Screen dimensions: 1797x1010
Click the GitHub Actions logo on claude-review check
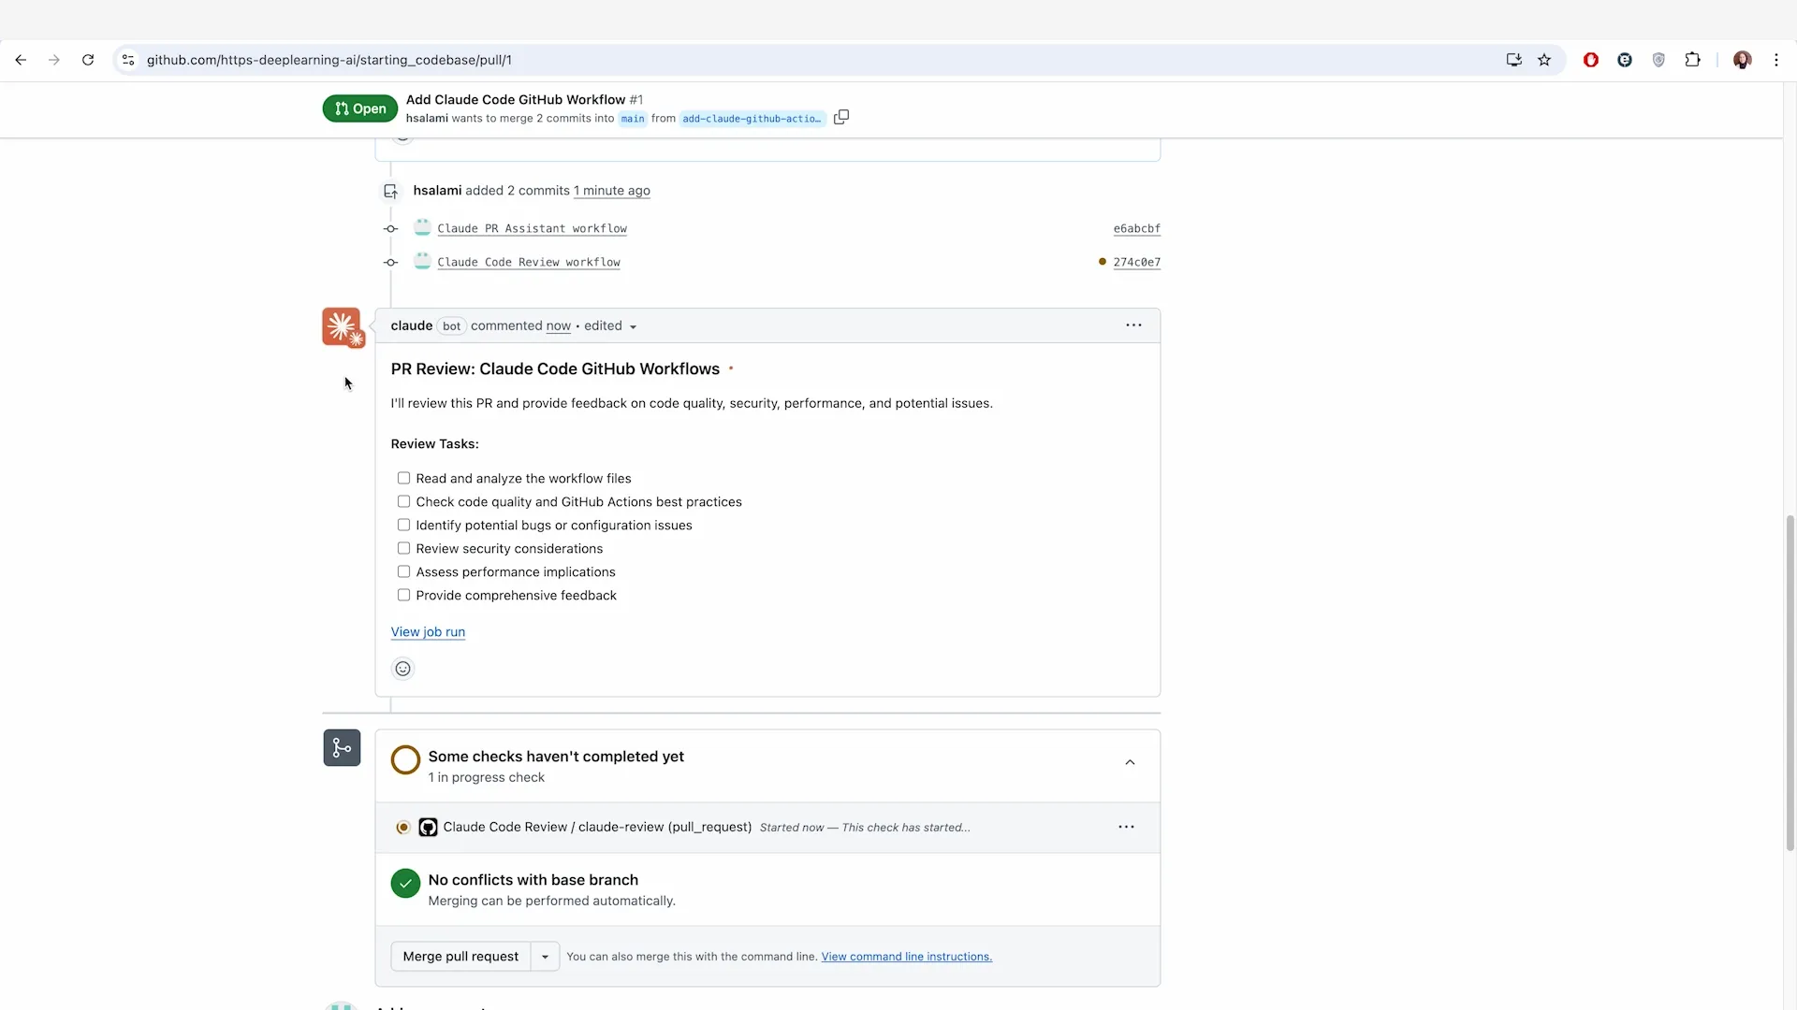[x=428, y=828]
